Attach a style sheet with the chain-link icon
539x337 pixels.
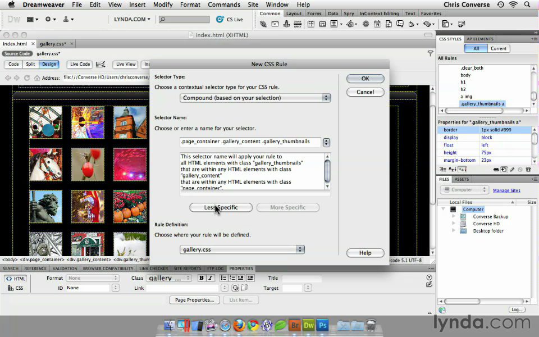[x=496, y=170]
